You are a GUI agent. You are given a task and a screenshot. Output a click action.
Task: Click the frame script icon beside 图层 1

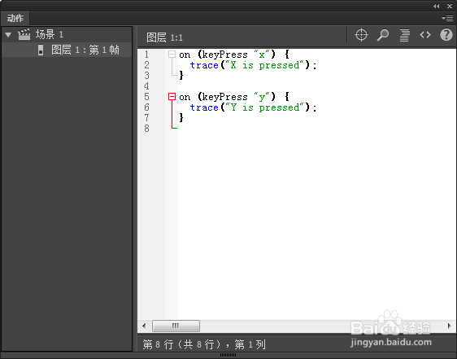41,50
